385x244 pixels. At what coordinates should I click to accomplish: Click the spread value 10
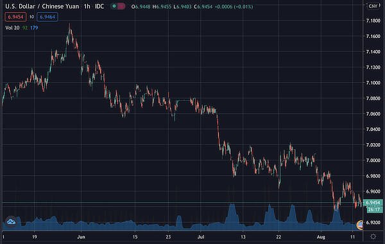click(31, 17)
